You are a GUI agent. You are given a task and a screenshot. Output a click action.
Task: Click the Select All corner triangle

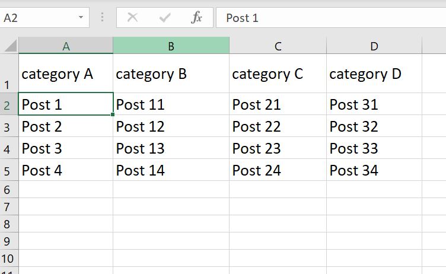point(9,46)
